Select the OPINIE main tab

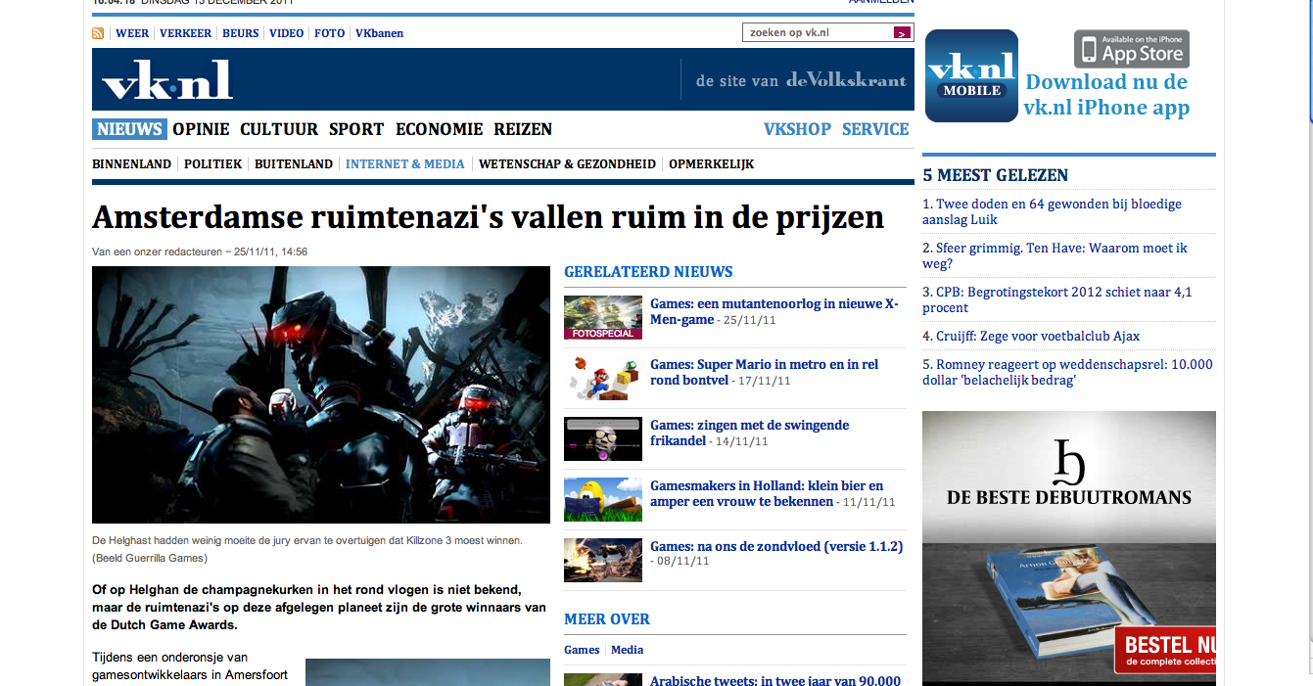pos(201,129)
